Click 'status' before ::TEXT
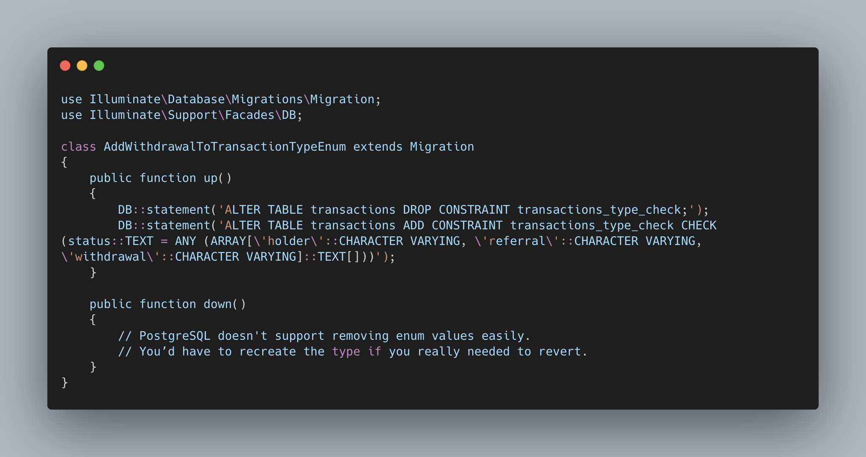 click(90, 241)
